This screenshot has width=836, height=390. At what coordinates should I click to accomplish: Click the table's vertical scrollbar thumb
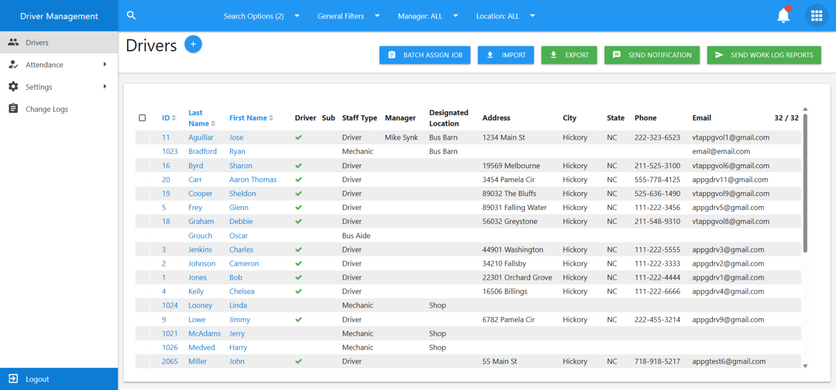[805, 184]
